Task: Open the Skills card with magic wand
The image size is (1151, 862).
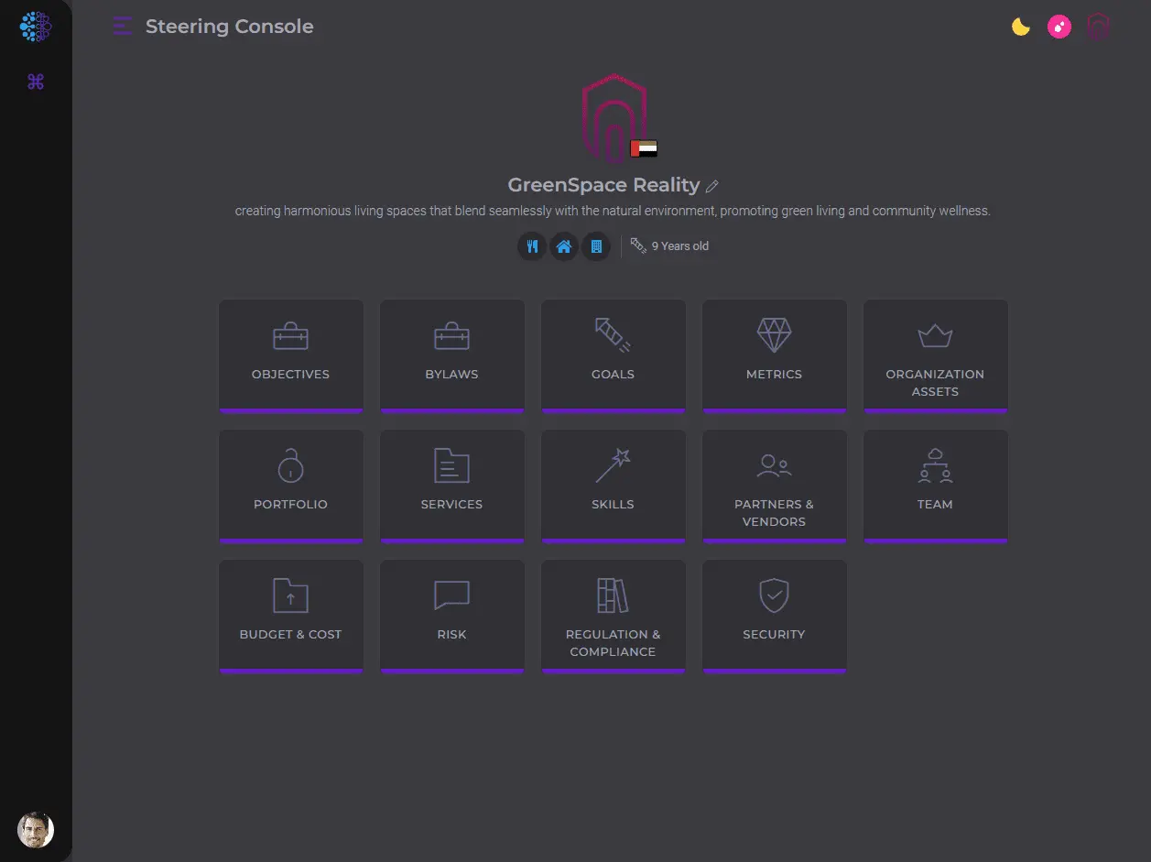Action: coord(614,486)
